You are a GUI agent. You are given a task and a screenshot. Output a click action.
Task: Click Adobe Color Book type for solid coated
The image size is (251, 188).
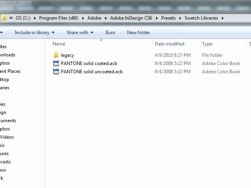coord(221,63)
